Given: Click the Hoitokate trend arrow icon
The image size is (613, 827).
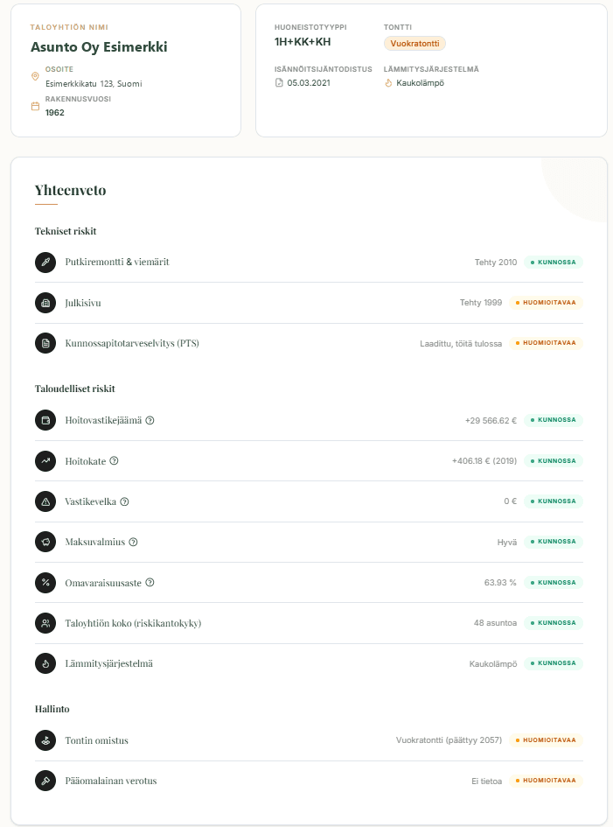Looking at the screenshot, I should tap(45, 461).
